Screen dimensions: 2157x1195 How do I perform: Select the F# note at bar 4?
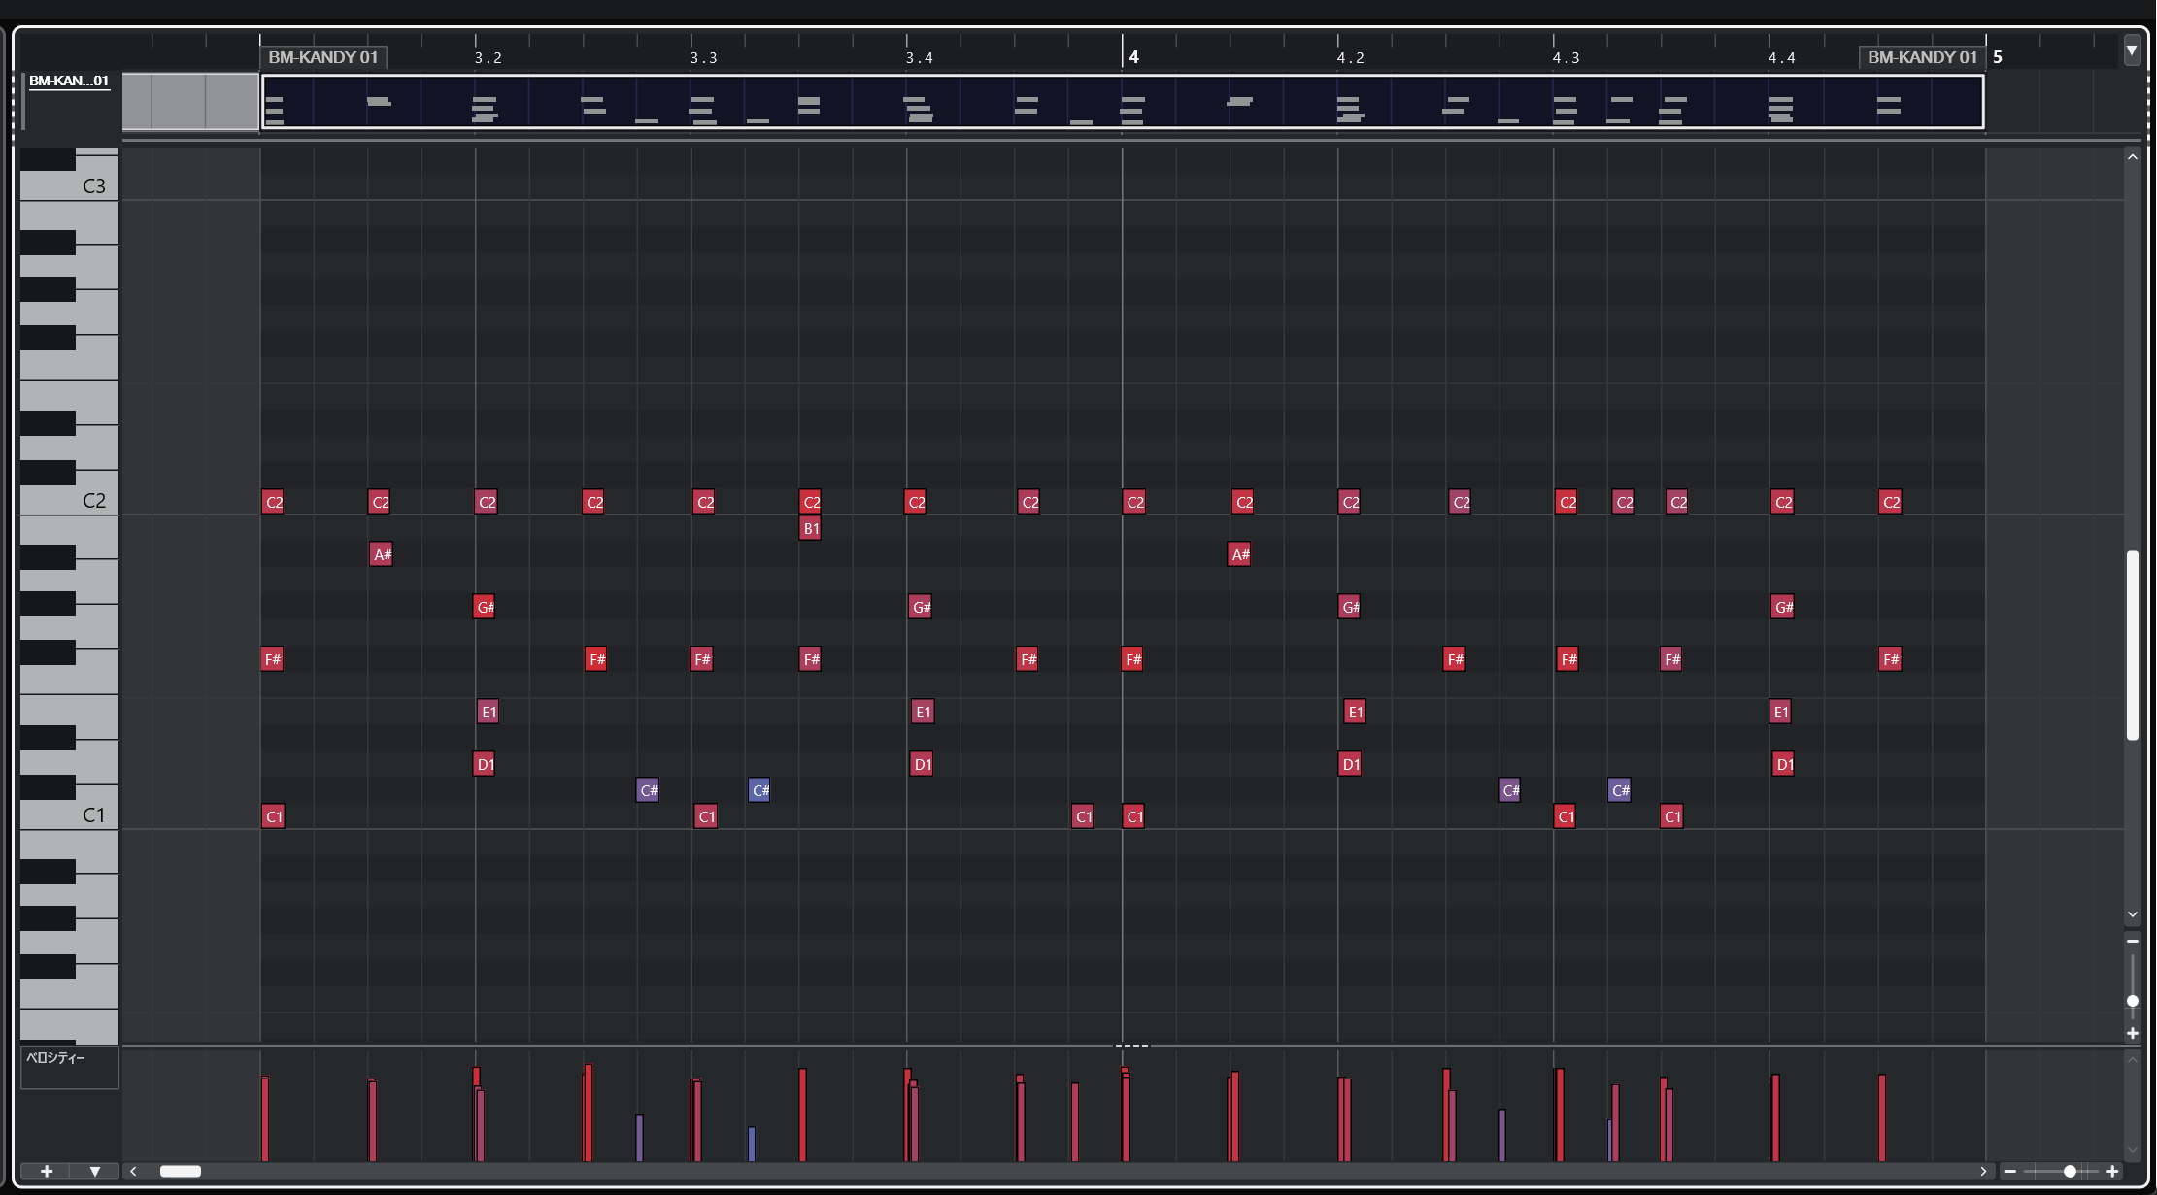pyautogui.click(x=1132, y=659)
